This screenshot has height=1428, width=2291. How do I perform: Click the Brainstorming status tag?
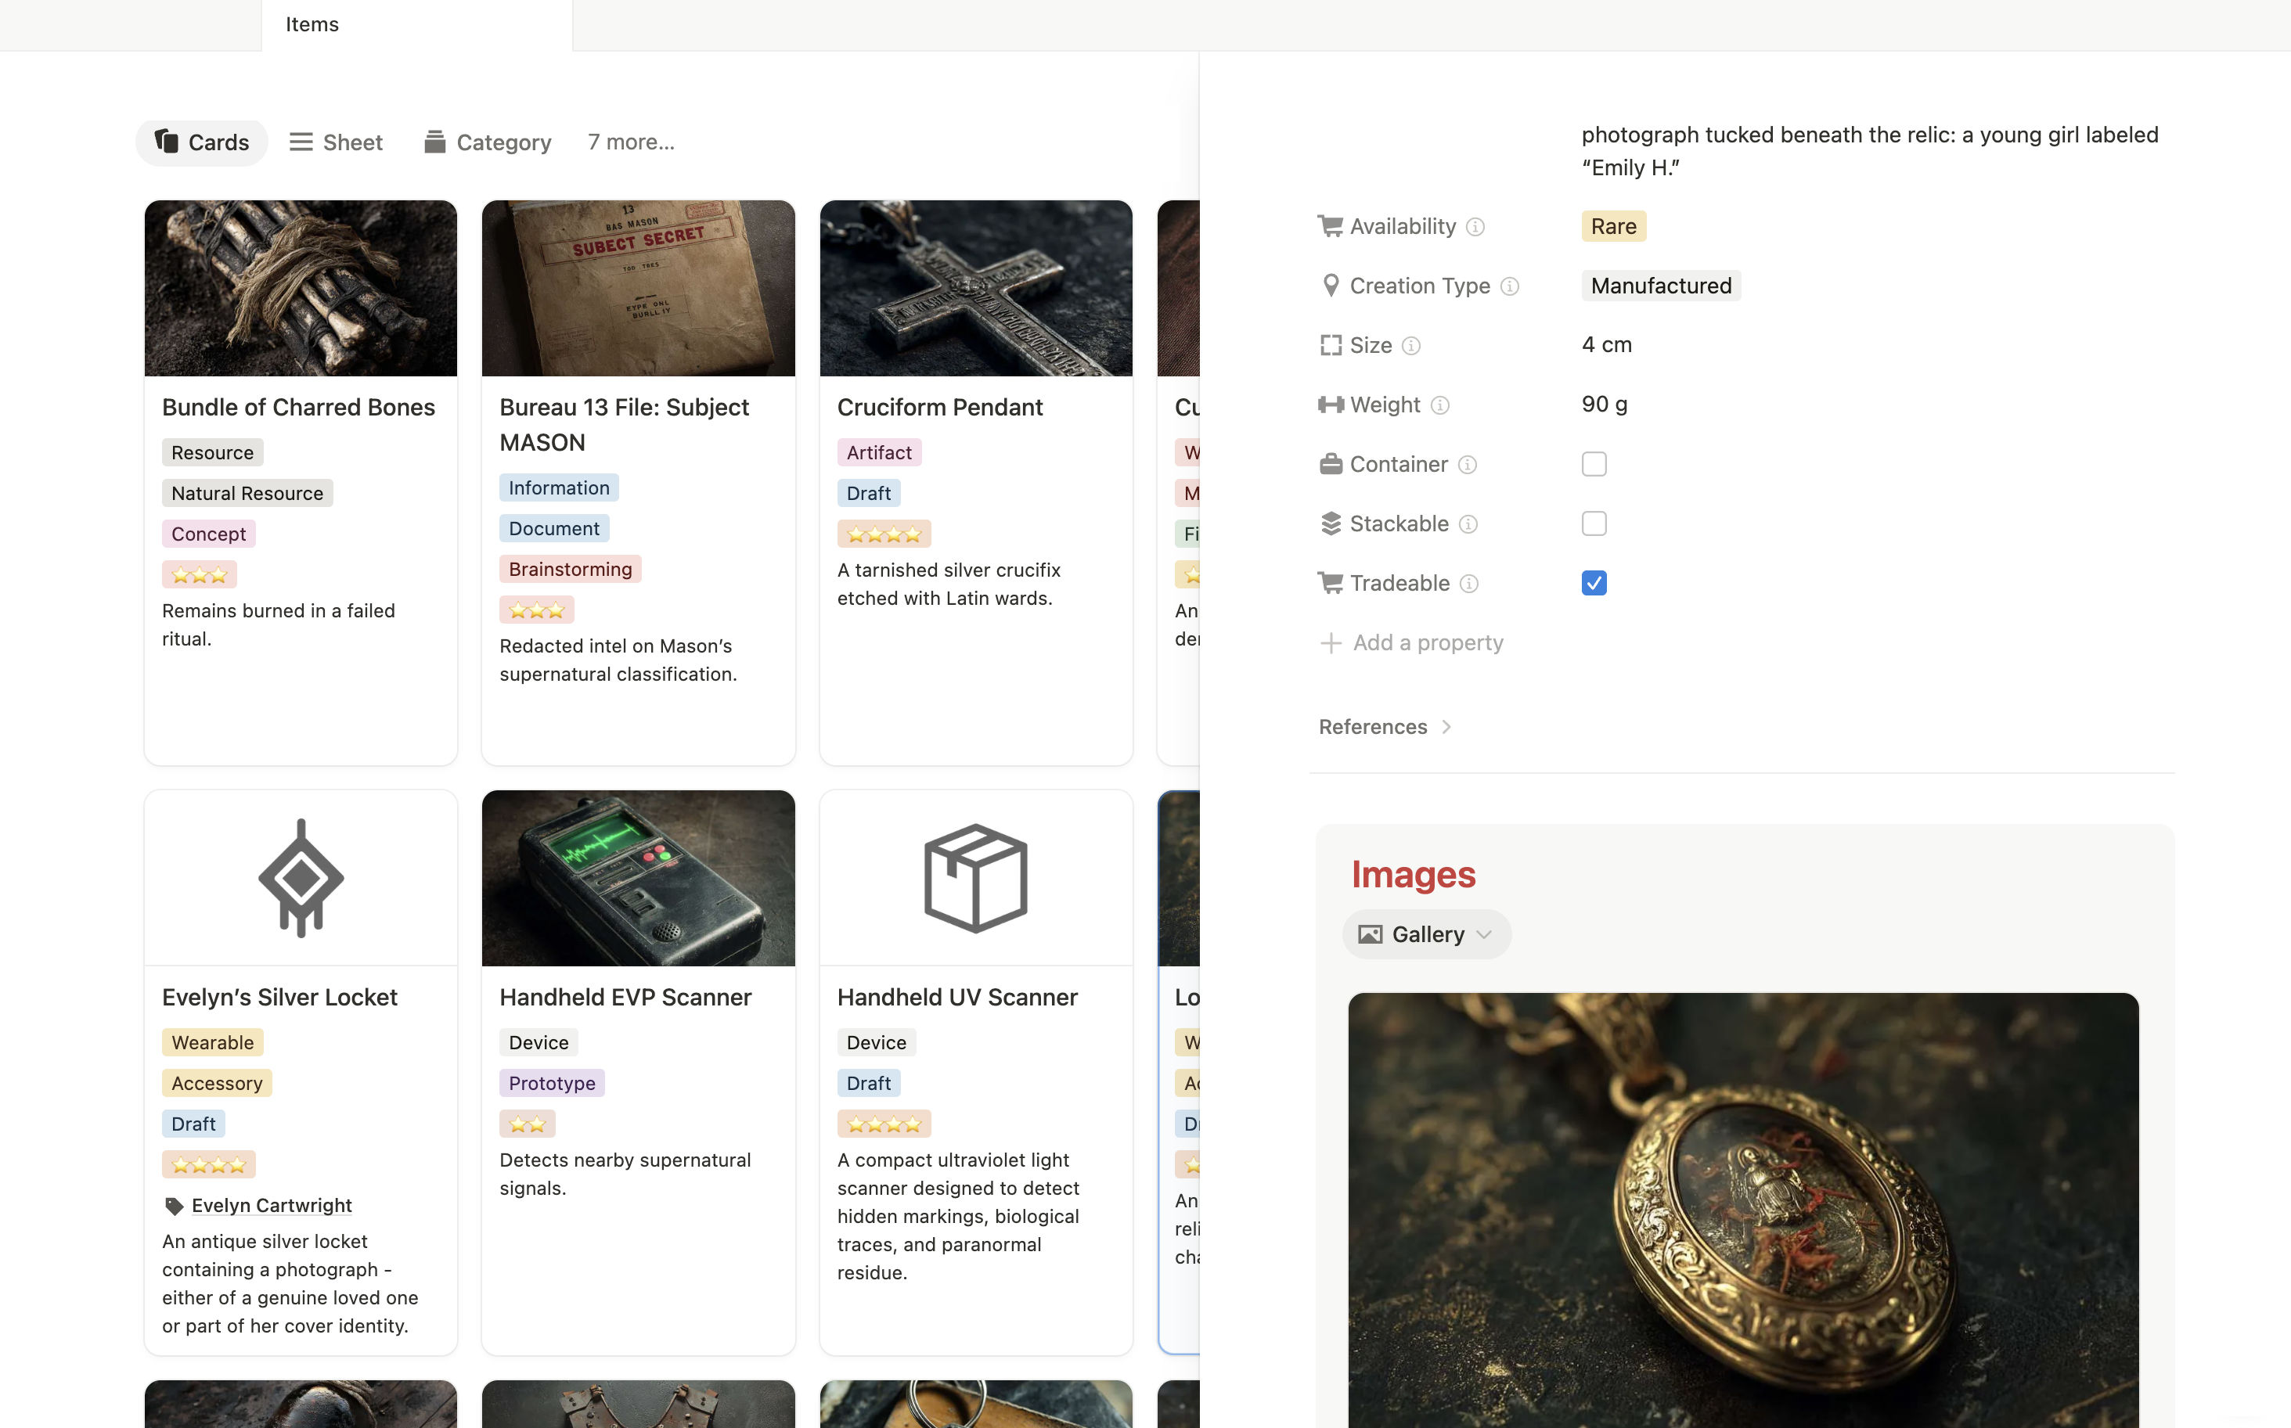[x=571, y=569]
